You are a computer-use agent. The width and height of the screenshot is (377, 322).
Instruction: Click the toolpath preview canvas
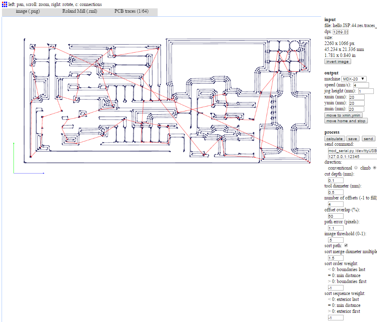(161, 168)
